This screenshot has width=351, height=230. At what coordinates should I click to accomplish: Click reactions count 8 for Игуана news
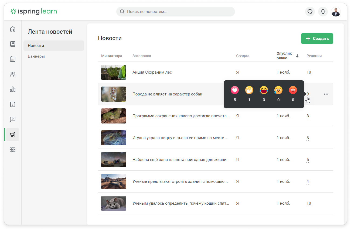pos(308,138)
